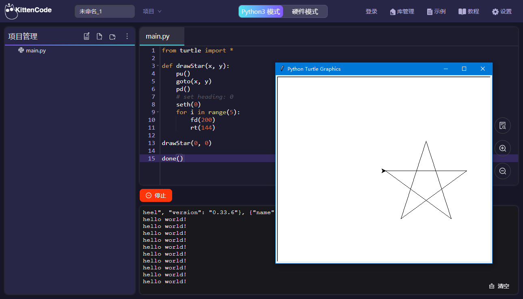
Task: Click the code "seth(0)" on line 8
Action: (x=188, y=104)
